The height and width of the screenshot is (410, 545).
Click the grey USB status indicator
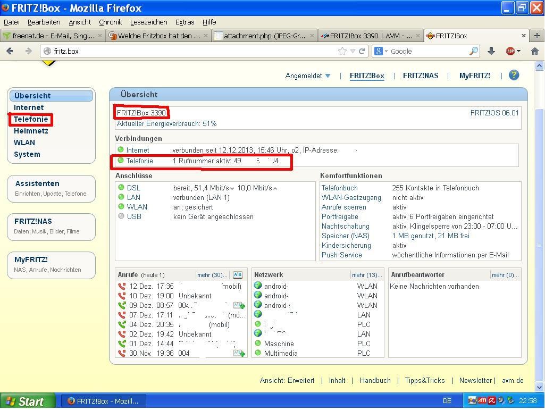coord(121,216)
